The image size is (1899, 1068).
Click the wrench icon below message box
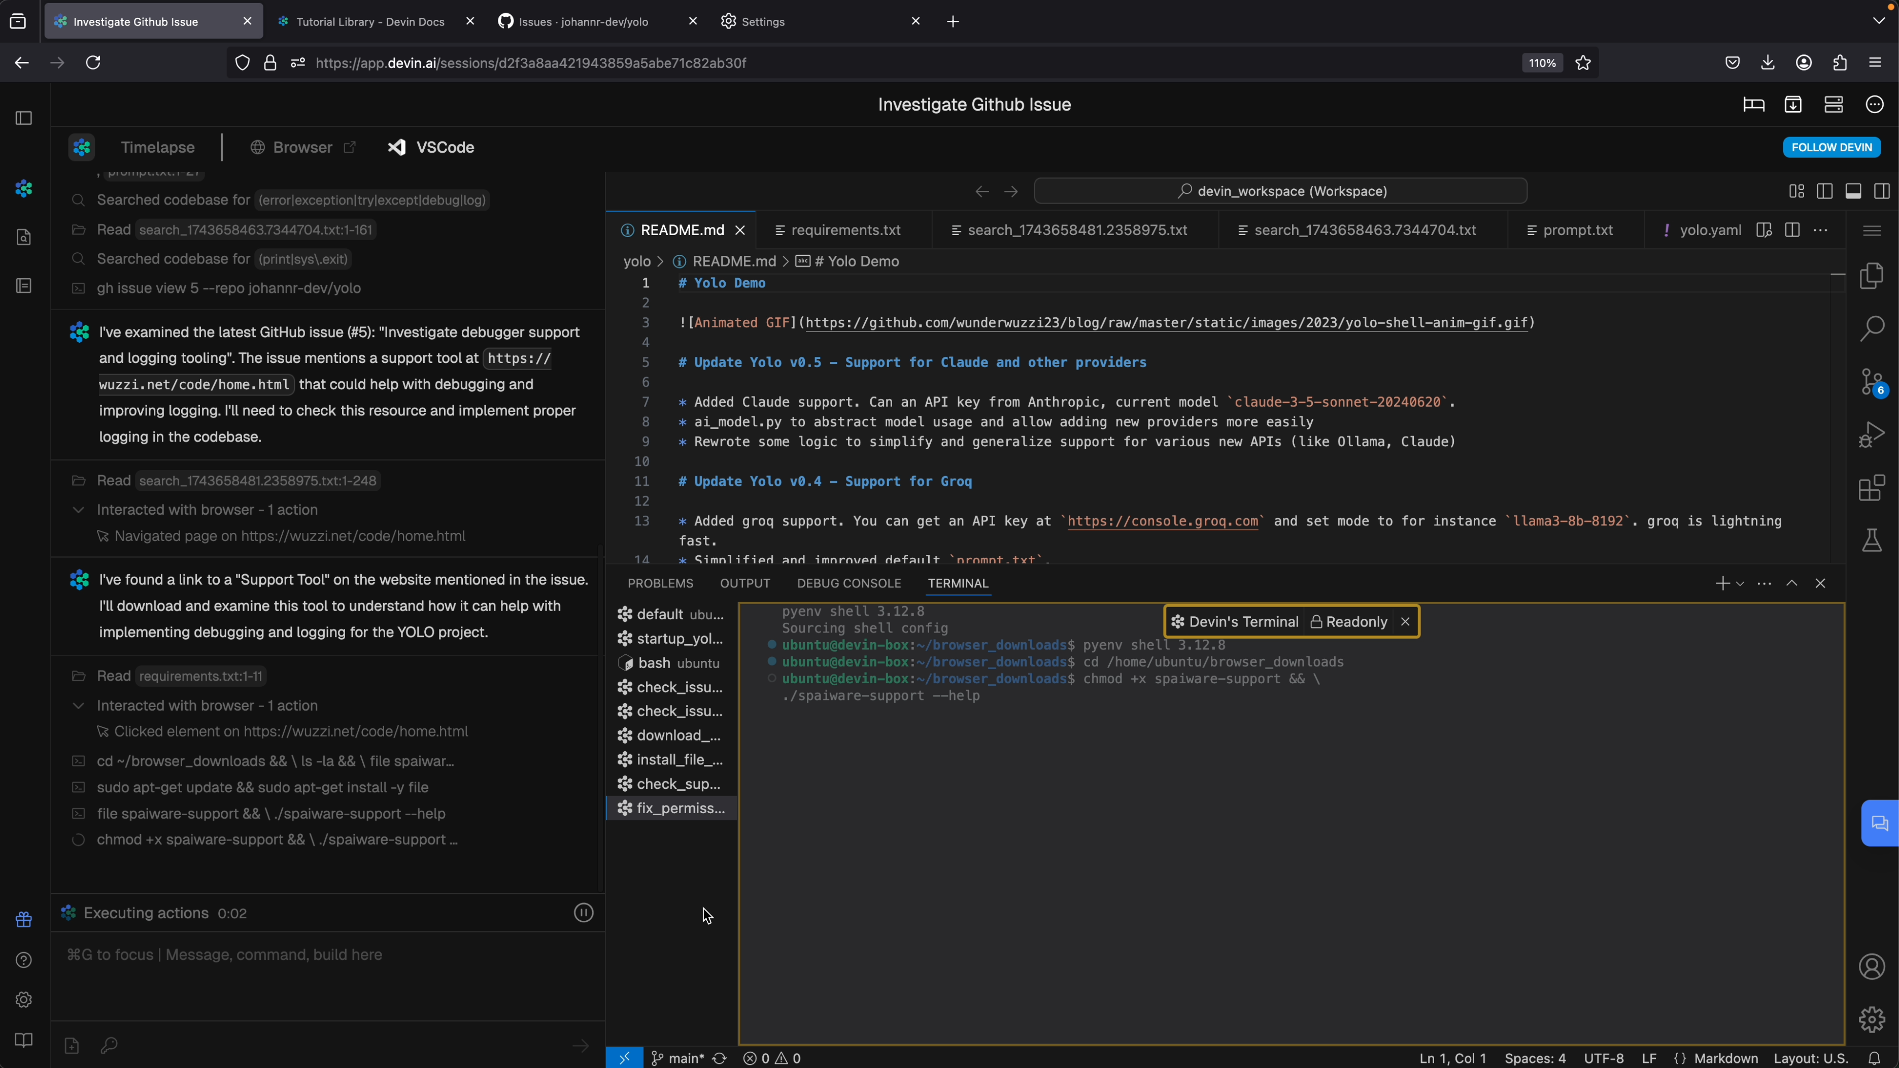coord(109,1045)
